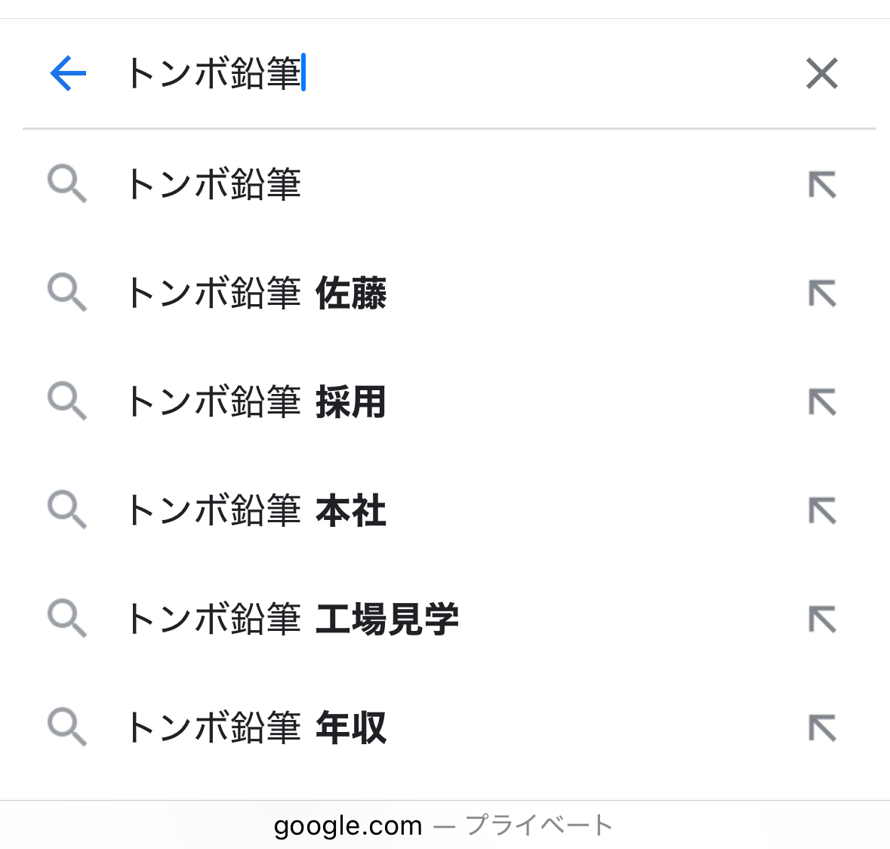This screenshot has width=890, height=849.
Task: Click the magnifier icon beside トンボ鉛筆 年収
Action: 67,727
